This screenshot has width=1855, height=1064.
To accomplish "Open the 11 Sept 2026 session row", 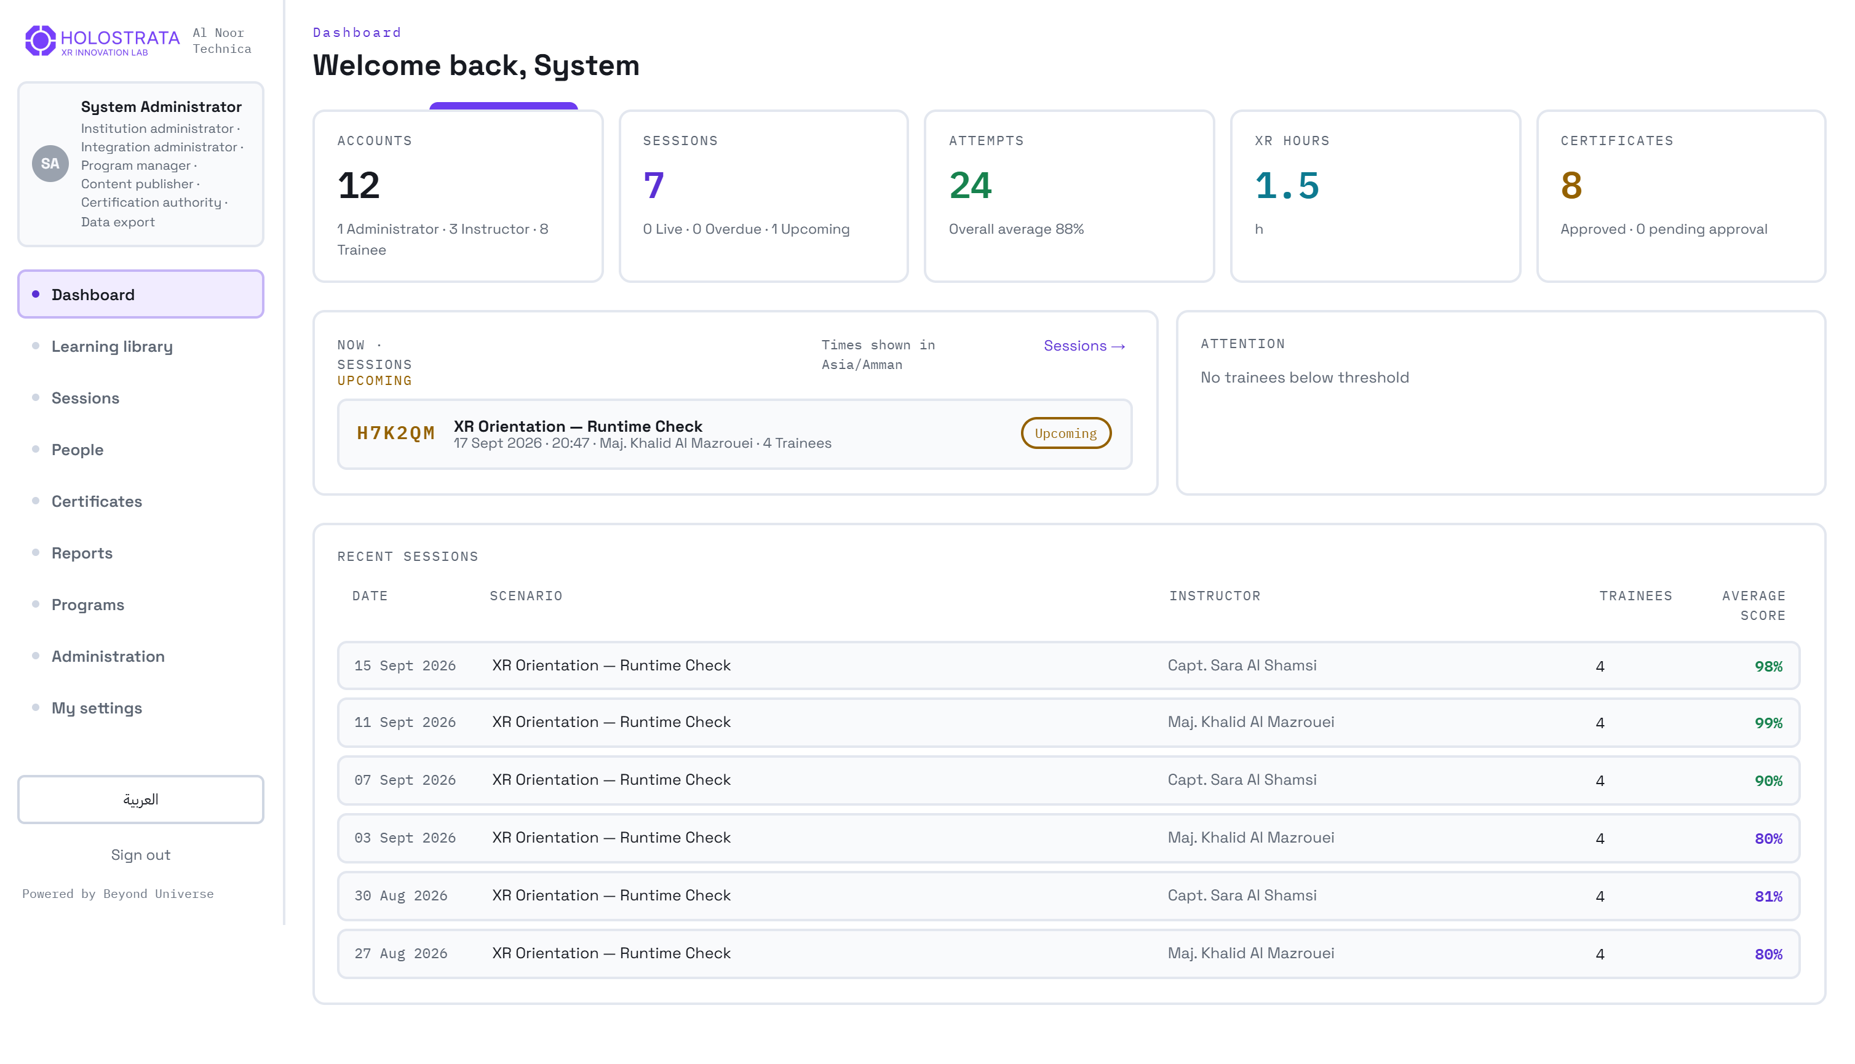I will [x=1069, y=723].
